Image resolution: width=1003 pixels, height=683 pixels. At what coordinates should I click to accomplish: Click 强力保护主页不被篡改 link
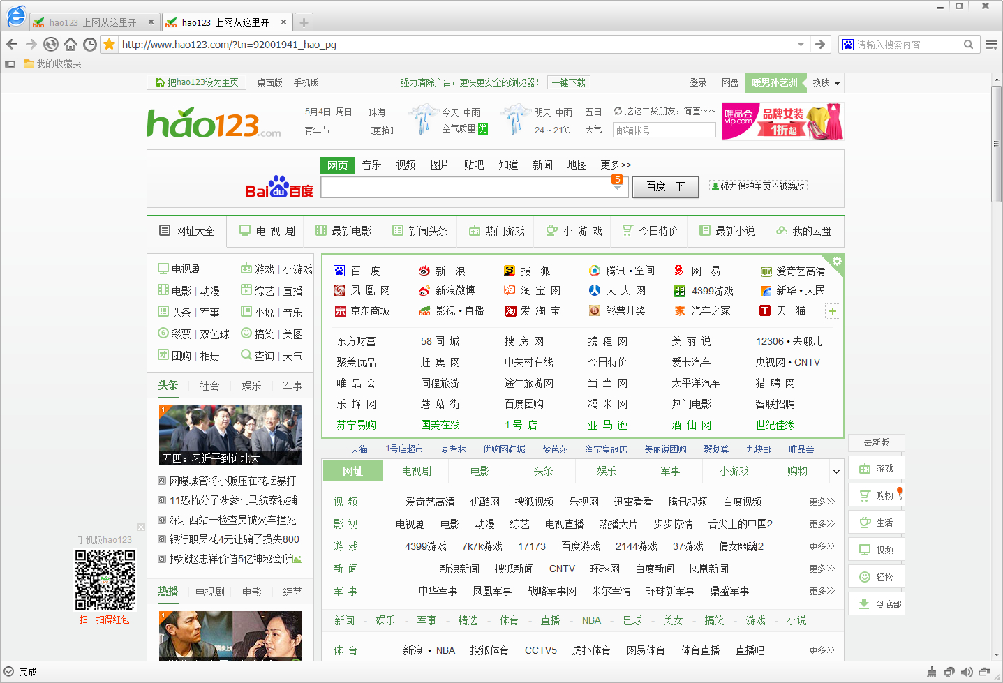pyautogui.click(x=757, y=186)
